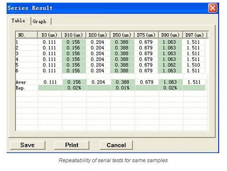The height and width of the screenshot is (171, 227).
Task: Click row 5 D20 value 0.204
Action: click(98, 65)
